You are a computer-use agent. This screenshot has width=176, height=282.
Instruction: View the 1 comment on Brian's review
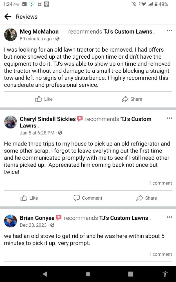pos(160,254)
